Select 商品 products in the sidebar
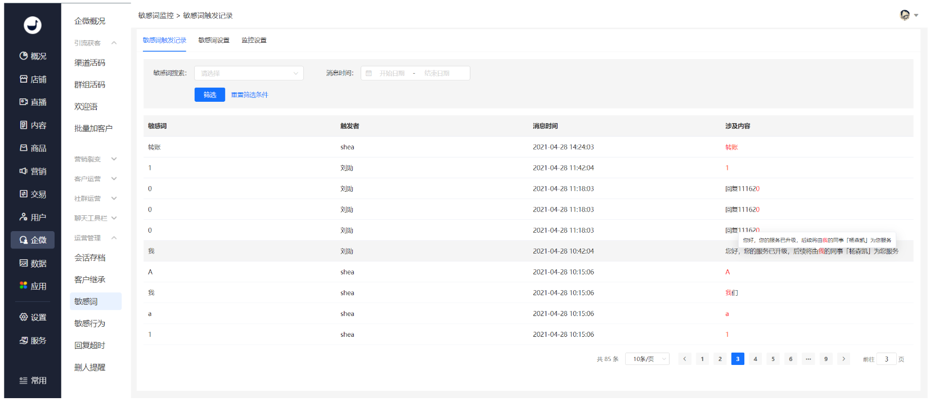Viewport: 934px width, 406px height. click(x=33, y=148)
